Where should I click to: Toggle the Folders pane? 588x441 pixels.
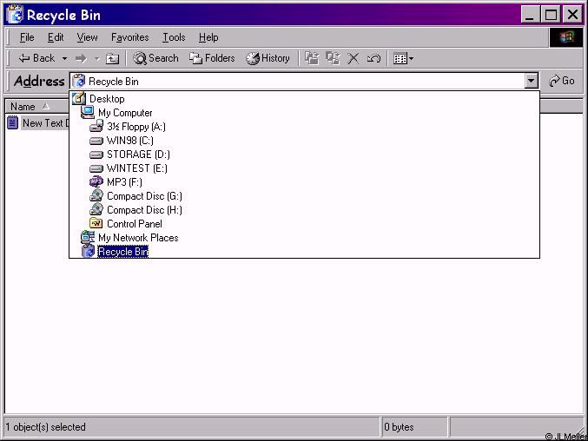pos(212,58)
